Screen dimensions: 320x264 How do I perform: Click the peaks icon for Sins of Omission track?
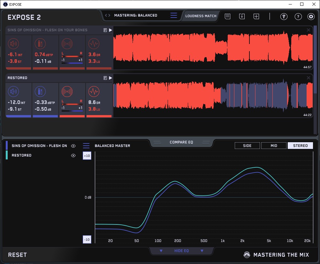[x=40, y=44]
